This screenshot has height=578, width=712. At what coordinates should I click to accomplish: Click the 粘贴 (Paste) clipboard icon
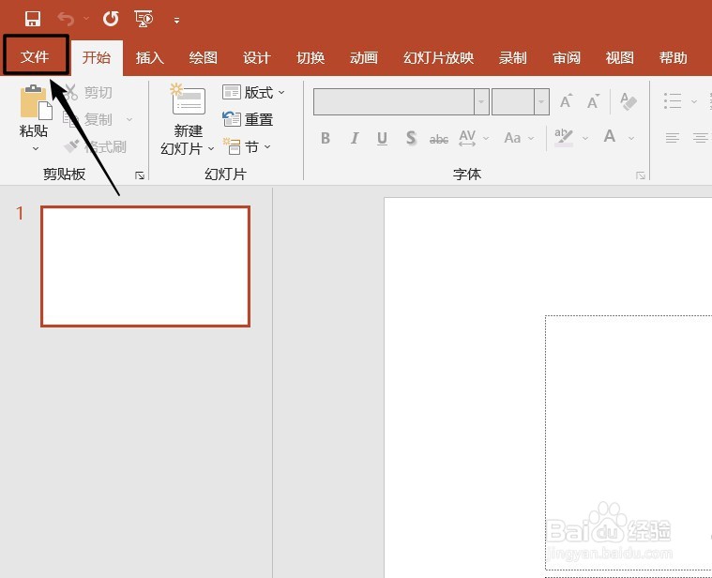(x=36, y=102)
